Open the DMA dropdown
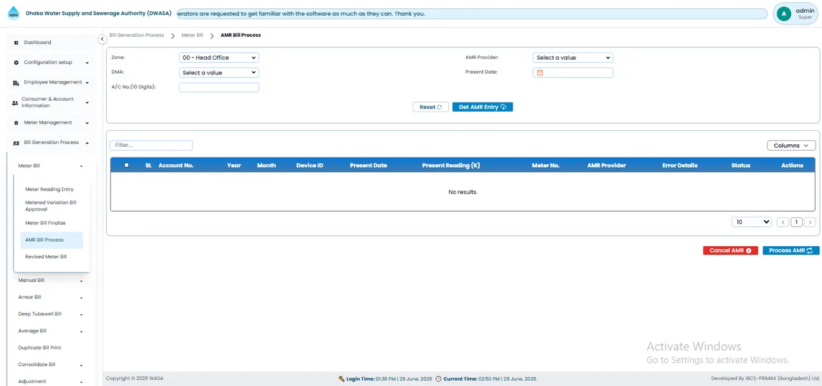Screen dimensions: 822x386 [x=219, y=73]
